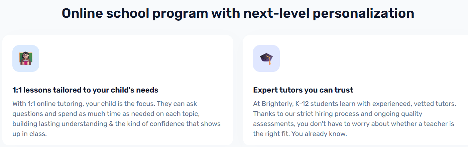Select "1:1 lessons tailored to your child's needs" title
The width and height of the screenshot is (468, 147).
(85, 90)
